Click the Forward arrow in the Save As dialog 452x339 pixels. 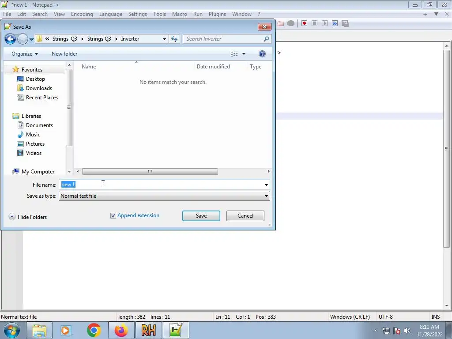pos(23,39)
